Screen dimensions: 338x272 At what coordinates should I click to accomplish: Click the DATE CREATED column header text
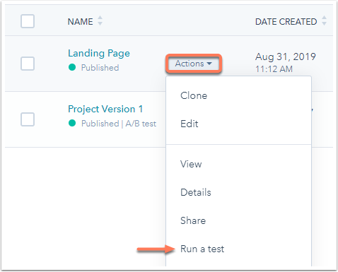286,22
